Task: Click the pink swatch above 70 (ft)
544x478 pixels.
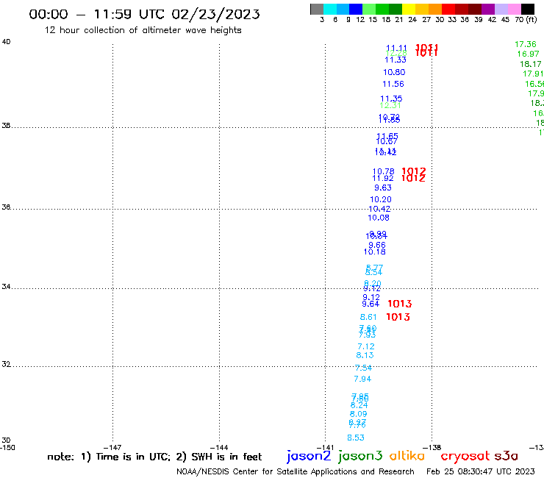Action: pyautogui.click(x=514, y=9)
